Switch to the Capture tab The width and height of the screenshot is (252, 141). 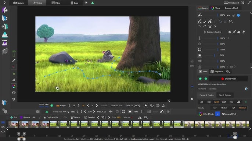(x=19, y=3)
